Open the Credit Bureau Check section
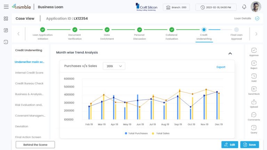267x150 pixels. pos(29,83)
